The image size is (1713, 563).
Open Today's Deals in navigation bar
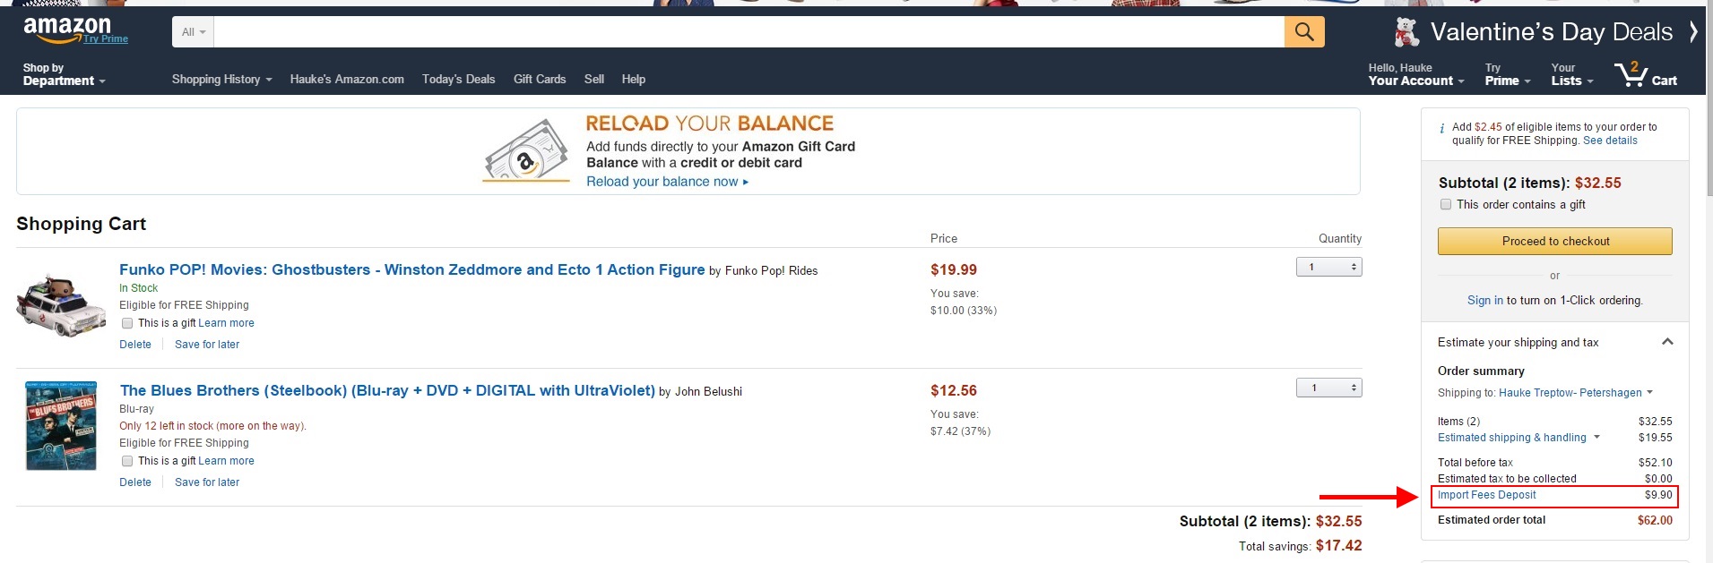(458, 79)
